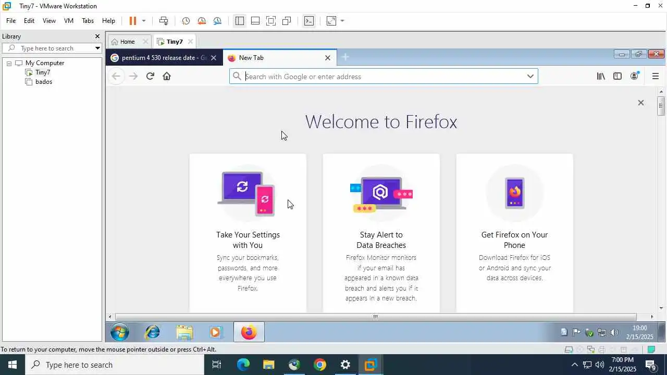Open Internet Explorer in guest taskbar

153,332
